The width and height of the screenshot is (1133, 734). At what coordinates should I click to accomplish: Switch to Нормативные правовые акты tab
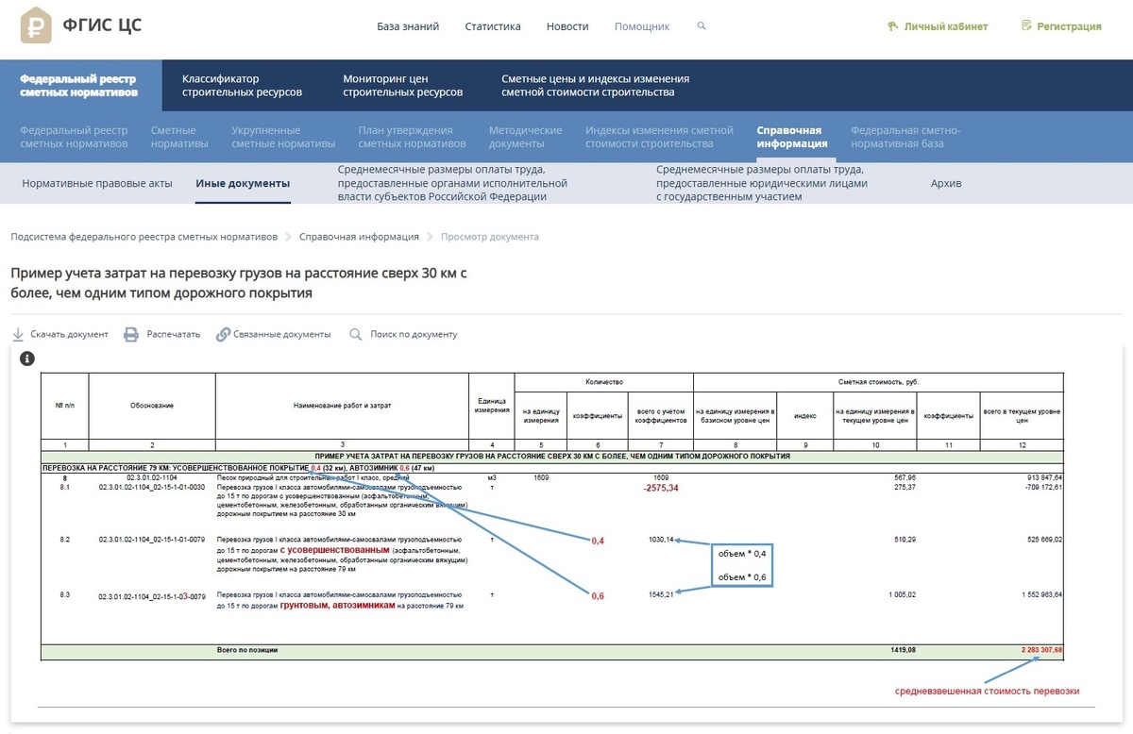coord(97,183)
